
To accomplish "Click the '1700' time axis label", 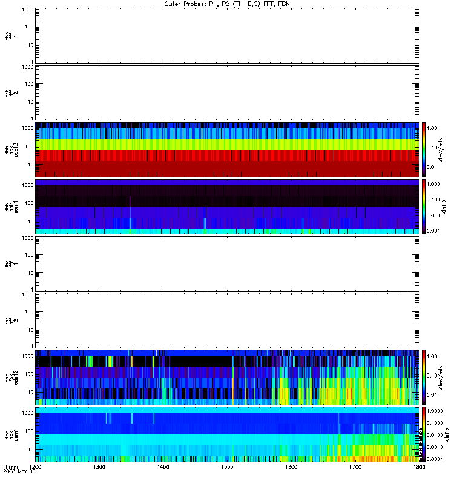I will point(355,466).
